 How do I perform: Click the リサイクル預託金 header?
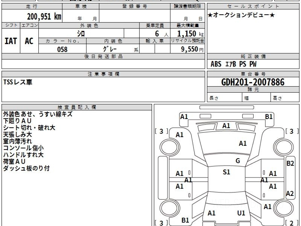188,41
